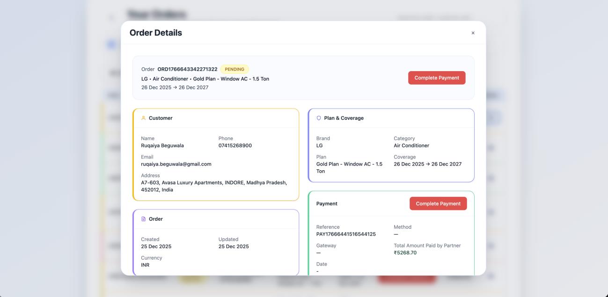Click the Customer person icon

pos(144,118)
